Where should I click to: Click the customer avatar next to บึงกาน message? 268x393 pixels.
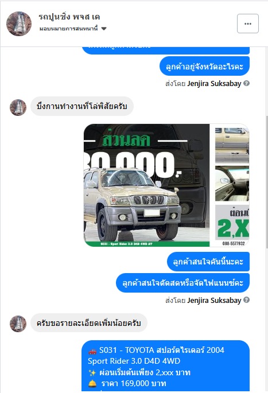pyautogui.click(x=18, y=107)
